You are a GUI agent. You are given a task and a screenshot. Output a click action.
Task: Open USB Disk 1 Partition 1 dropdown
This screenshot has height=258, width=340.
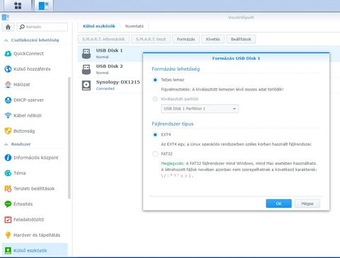tap(200, 109)
